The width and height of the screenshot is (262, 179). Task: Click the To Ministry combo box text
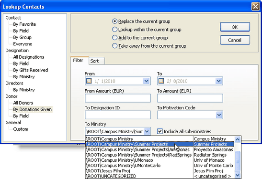tap(114, 131)
